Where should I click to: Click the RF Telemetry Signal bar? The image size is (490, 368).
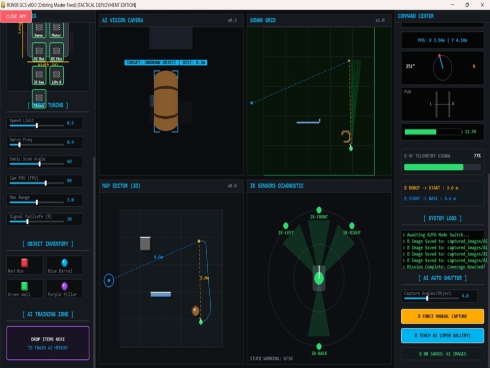pyautogui.click(x=442, y=167)
